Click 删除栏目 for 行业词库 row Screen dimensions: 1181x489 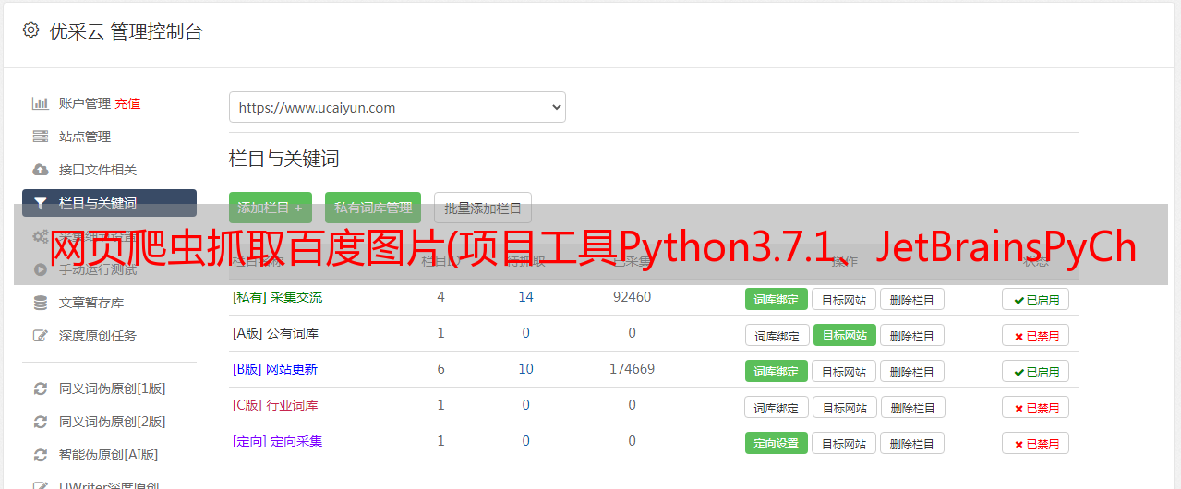(x=911, y=408)
